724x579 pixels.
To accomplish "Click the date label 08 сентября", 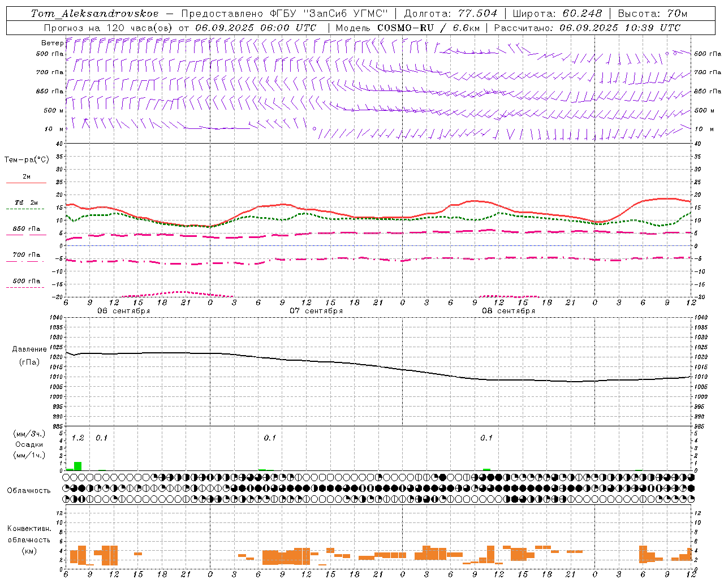I will pyautogui.click(x=508, y=311).
